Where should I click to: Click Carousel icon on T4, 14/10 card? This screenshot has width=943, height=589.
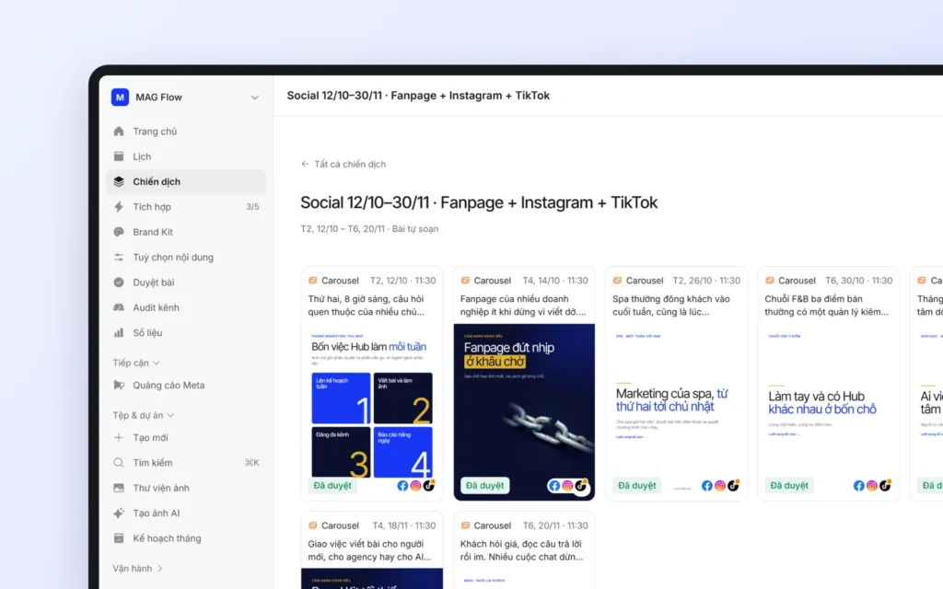tap(465, 281)
